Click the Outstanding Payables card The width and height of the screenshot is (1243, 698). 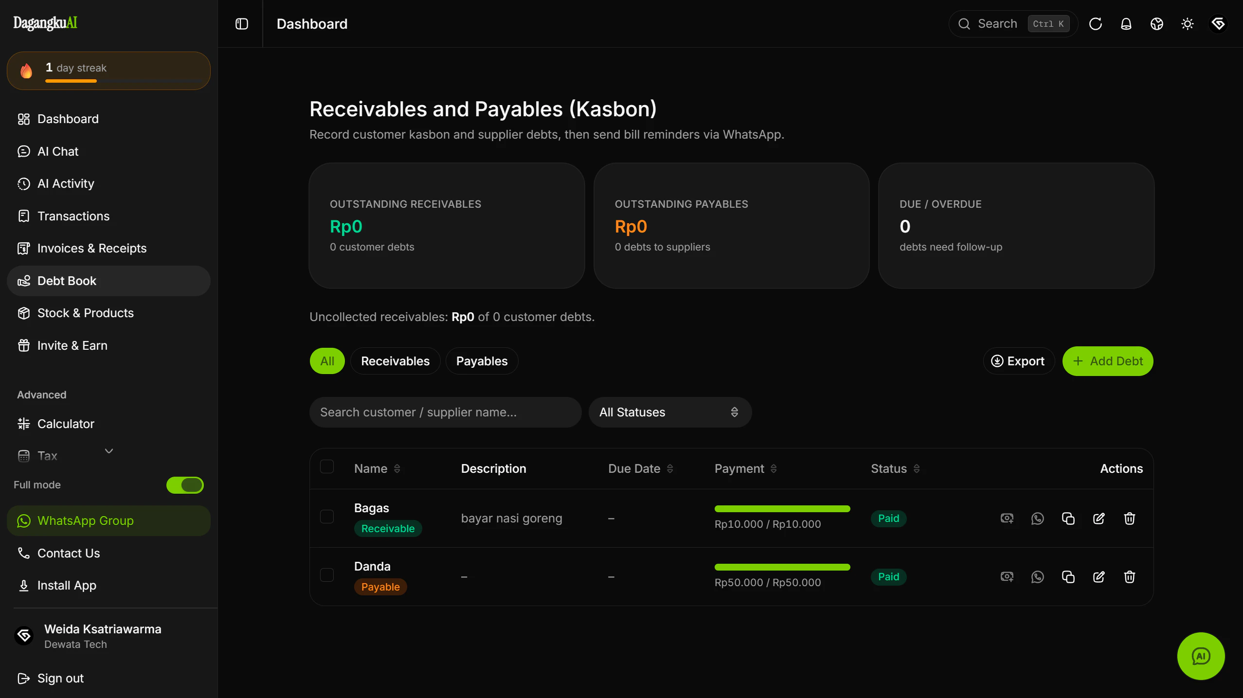(731, 226)
